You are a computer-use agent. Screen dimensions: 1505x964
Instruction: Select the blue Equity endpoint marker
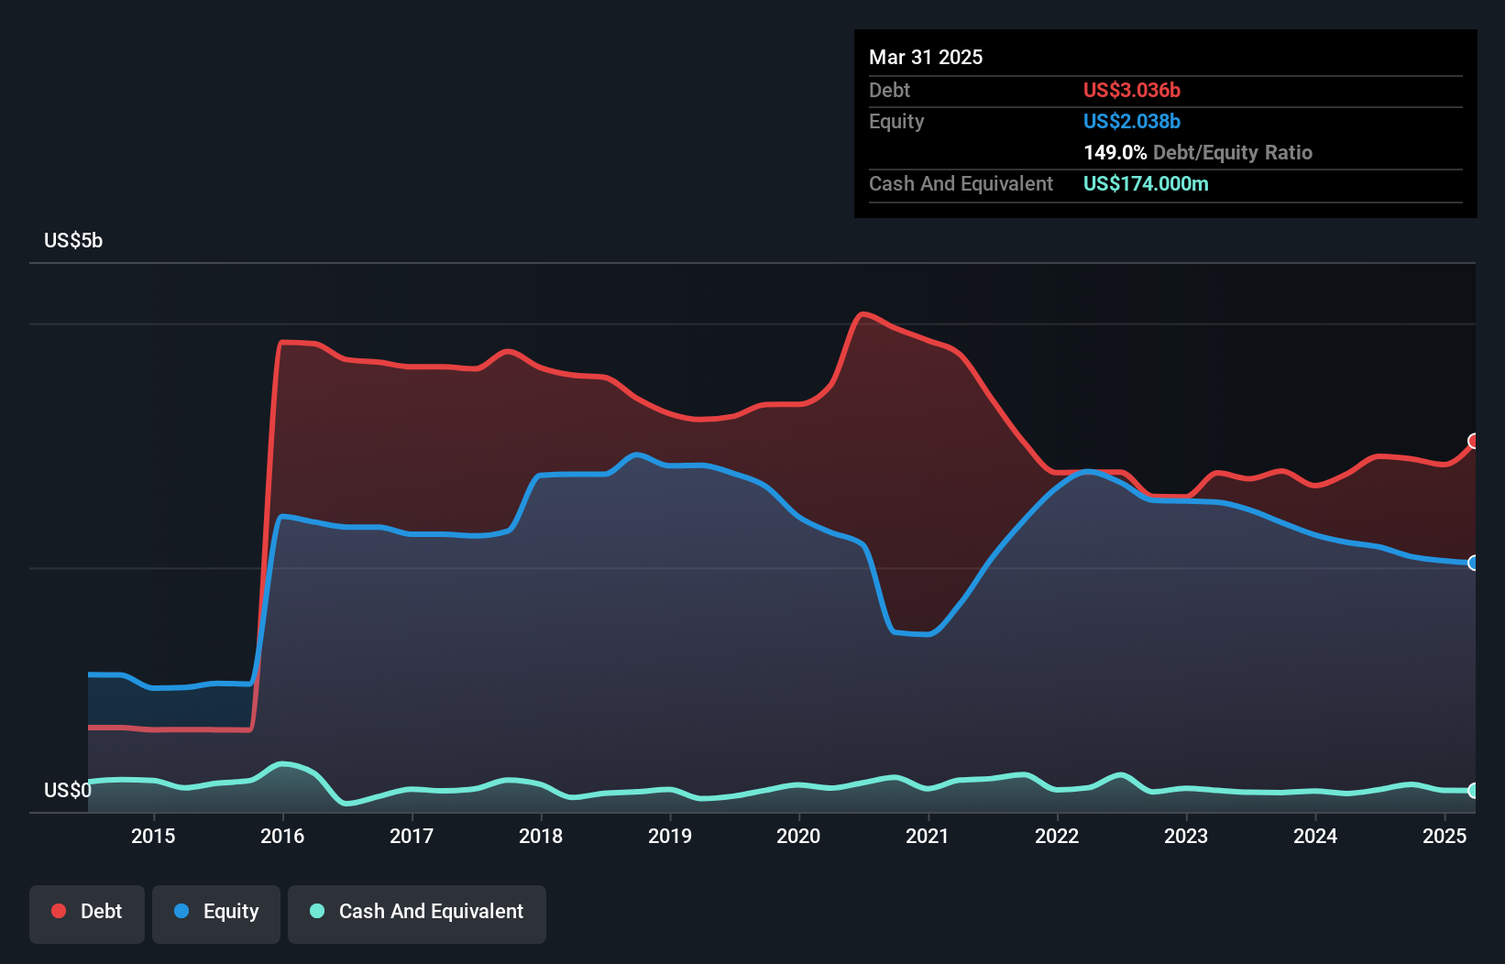[1474, 563]
